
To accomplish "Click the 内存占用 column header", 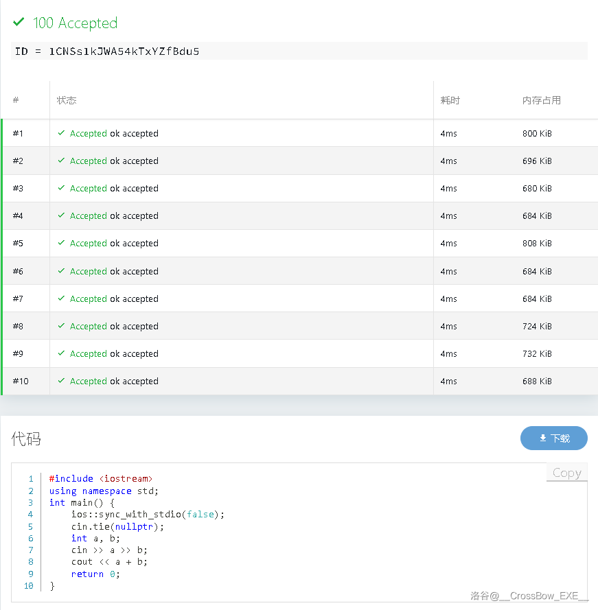I will tap(541, 100).
